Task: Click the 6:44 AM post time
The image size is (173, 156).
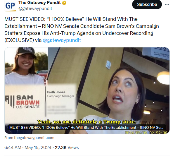Action: pos(13,148)
